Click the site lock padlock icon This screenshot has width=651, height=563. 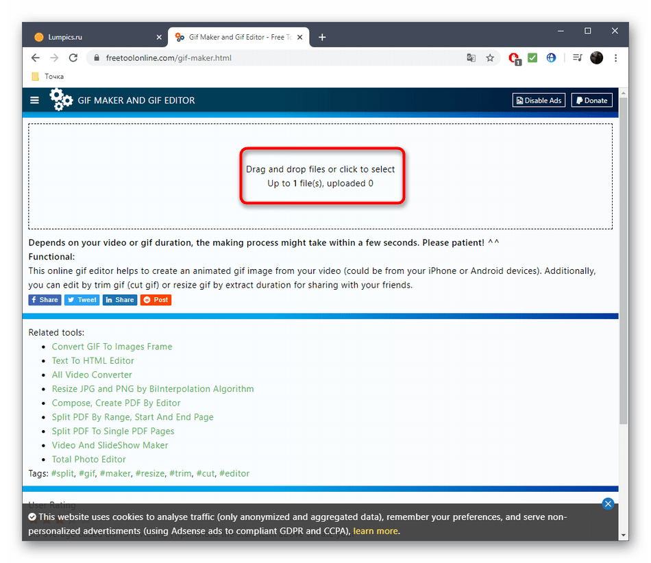[97, 58]
